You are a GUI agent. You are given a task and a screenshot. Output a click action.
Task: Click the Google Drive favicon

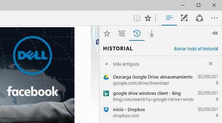click(x=106, y=77)
